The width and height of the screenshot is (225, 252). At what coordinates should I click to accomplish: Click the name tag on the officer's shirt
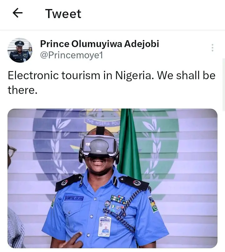point(74,198)
